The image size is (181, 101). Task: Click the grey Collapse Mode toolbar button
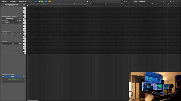[x=31, y=1]
